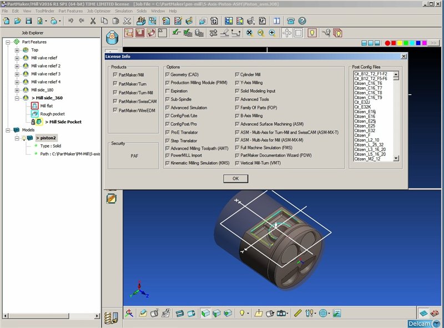Click the zoom-in magnifier icon
Screen dimensions: 444x328
pos(272,33)
